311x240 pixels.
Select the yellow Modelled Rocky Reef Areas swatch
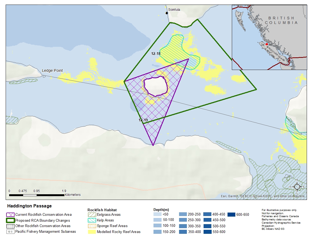[92, 232]
